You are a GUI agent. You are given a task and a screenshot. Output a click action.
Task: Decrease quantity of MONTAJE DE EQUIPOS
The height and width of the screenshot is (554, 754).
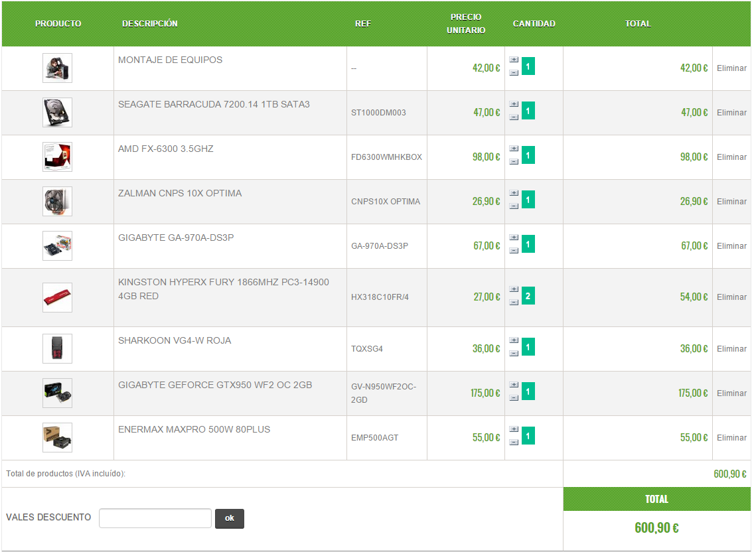tap(514, 73)
